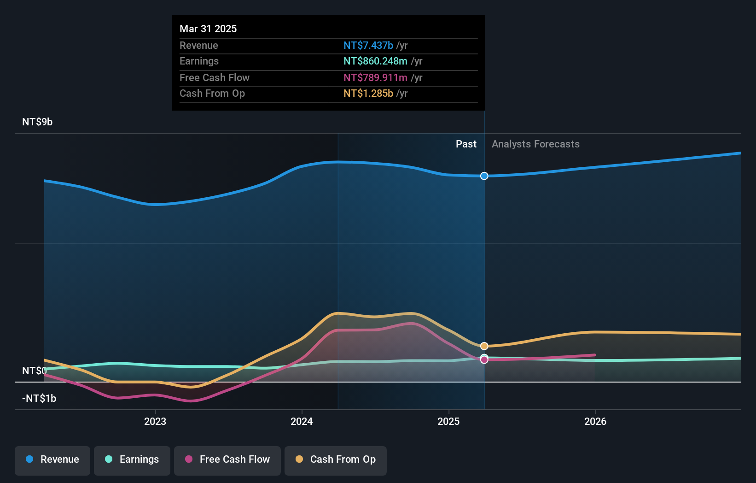
Task: Click the NT$7.437b revenue value
Action: 368,45
